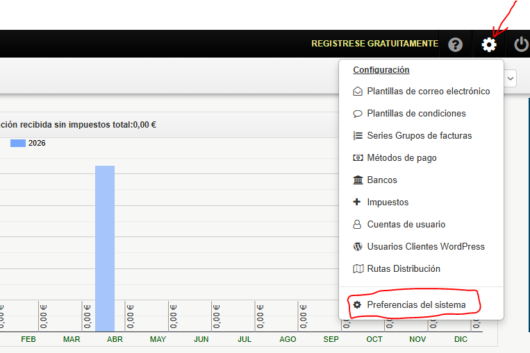Viewport: 530px width, 353px height.
Task: Click the JUN month axis label
Action: tap(201, 339)
